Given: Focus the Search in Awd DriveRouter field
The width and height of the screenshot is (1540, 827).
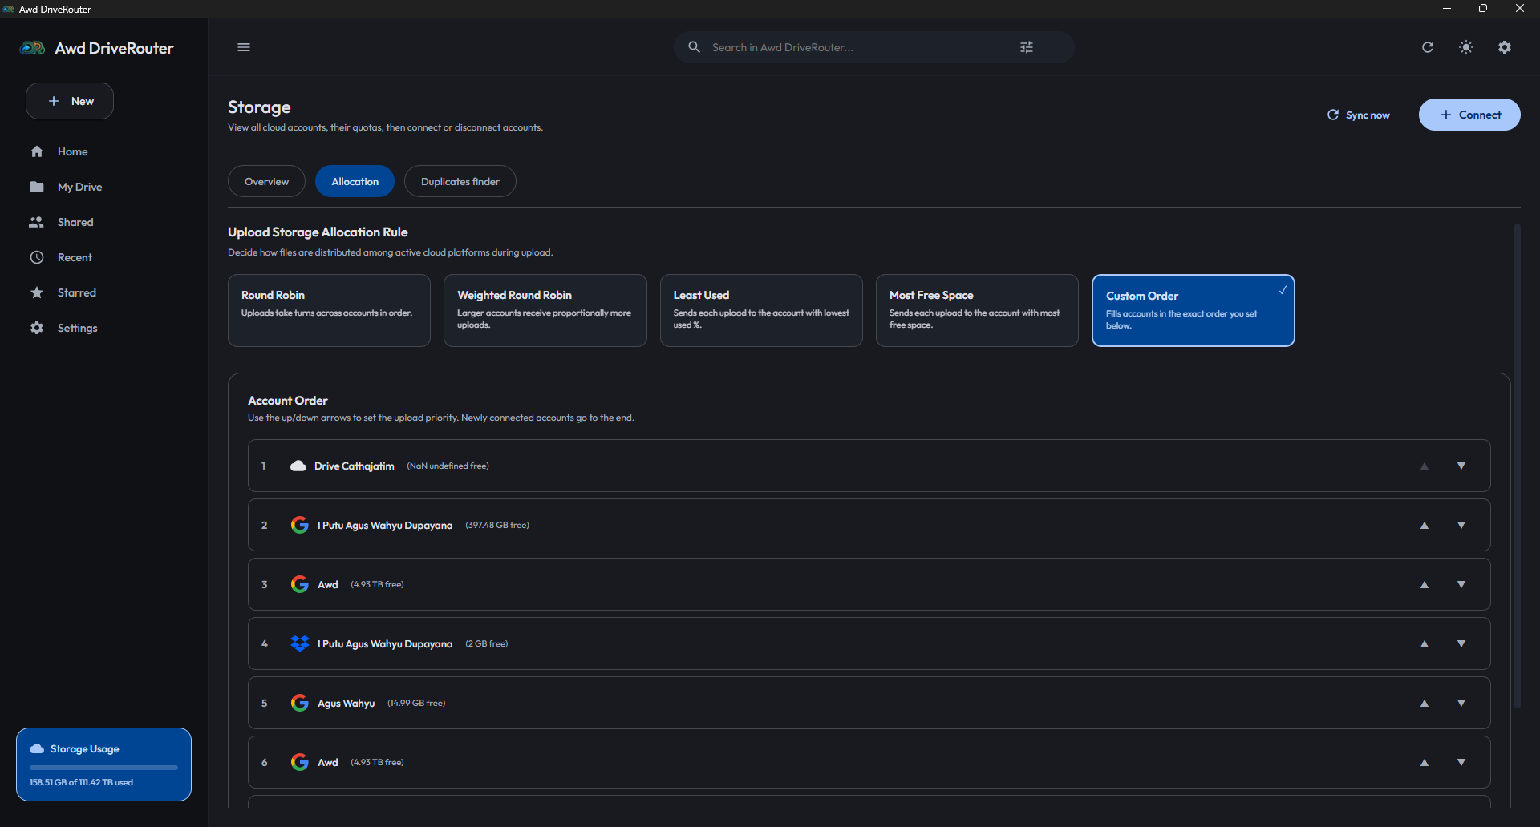Looking at the screenshot, I should pyautogui.click(x=874, y=47).
